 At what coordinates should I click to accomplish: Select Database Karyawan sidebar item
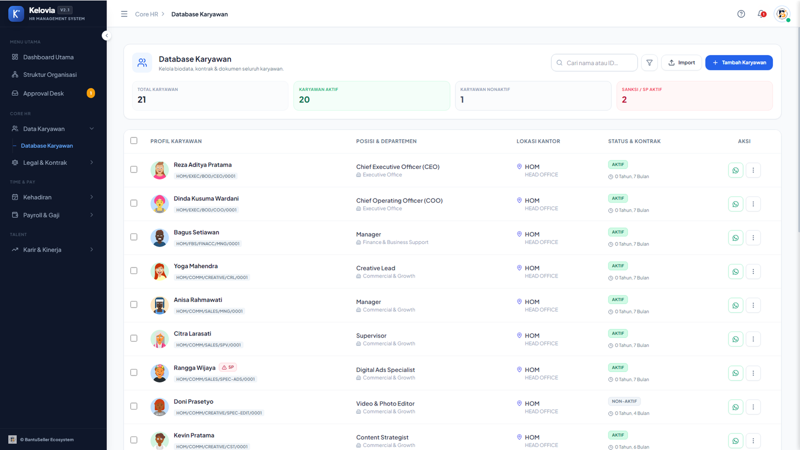47,146
